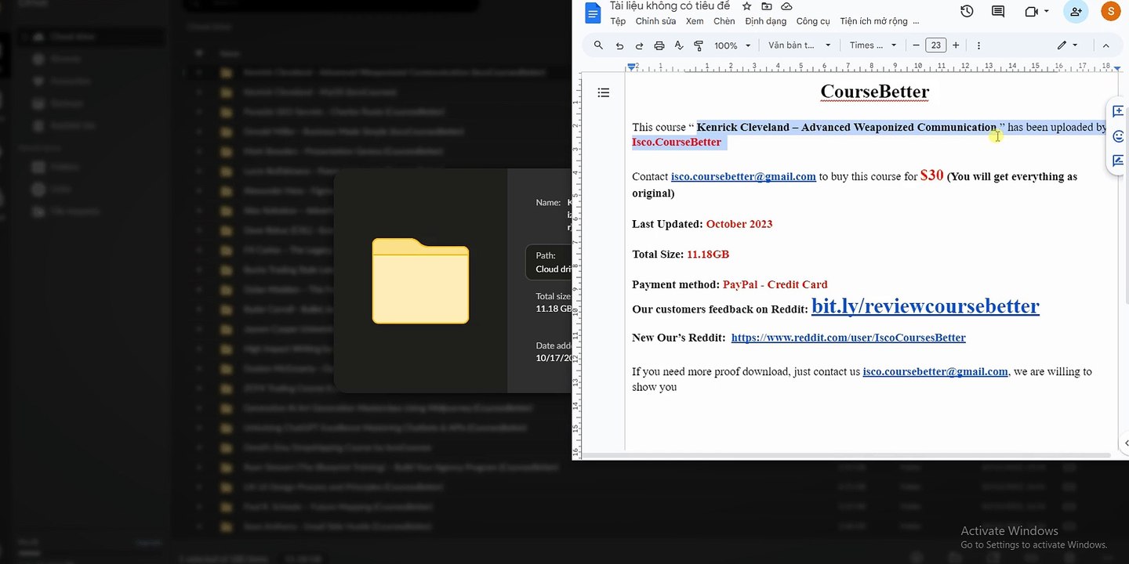The width and height of the screenshot is (1129, 564).
Task: Open the Công cụ menu
Action: click(813, 22)
